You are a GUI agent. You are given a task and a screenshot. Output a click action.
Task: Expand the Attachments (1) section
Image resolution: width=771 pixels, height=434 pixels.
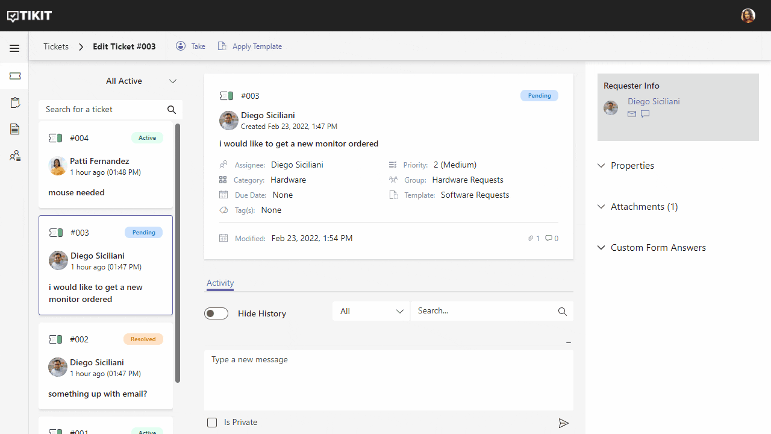643,207
